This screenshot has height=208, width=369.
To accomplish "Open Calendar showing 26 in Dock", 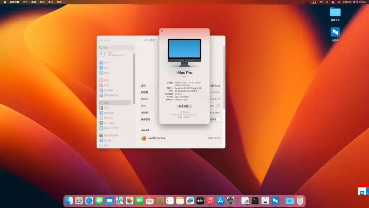I will [x=150, y=201].
